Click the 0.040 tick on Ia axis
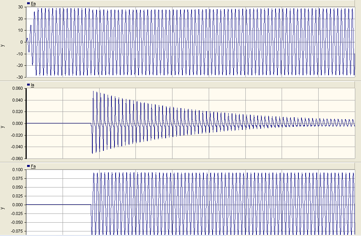Viewport: 361px width, 236px height. point(18,100)
